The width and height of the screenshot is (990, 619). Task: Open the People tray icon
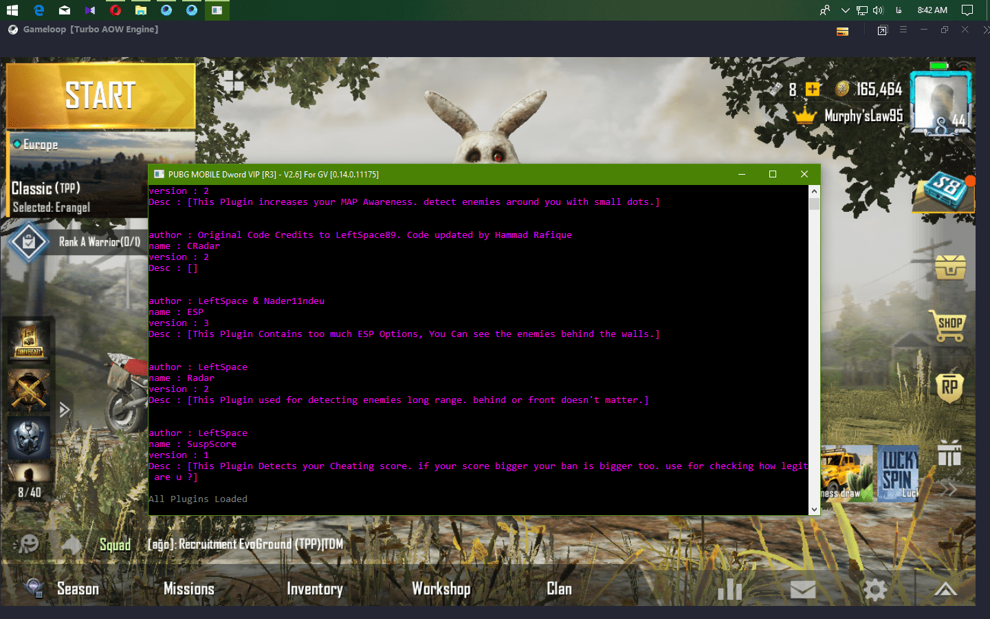(824, 10)
